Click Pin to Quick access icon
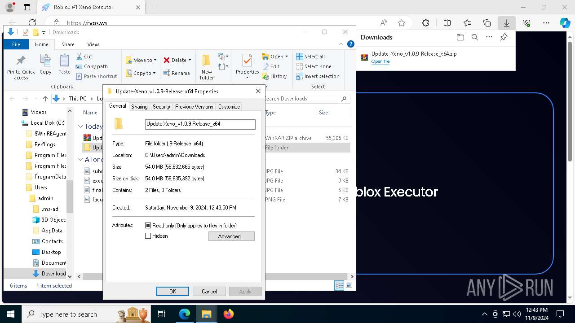 click(21, 61)
